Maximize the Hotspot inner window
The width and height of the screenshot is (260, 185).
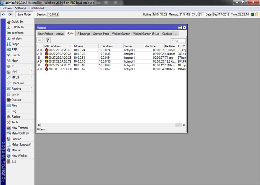[180, 27]
